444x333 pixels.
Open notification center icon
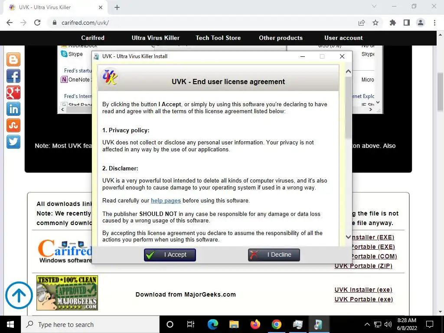[x=430, y=324]
